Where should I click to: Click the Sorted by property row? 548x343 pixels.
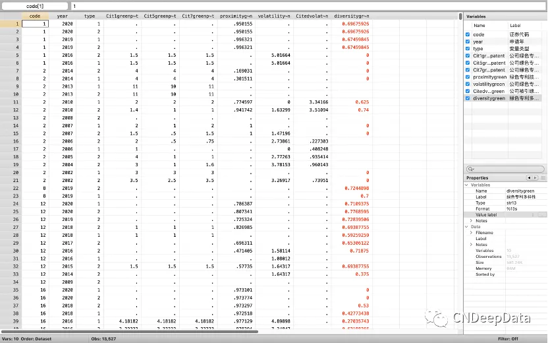pyautogui.click(x=505, y=274)
